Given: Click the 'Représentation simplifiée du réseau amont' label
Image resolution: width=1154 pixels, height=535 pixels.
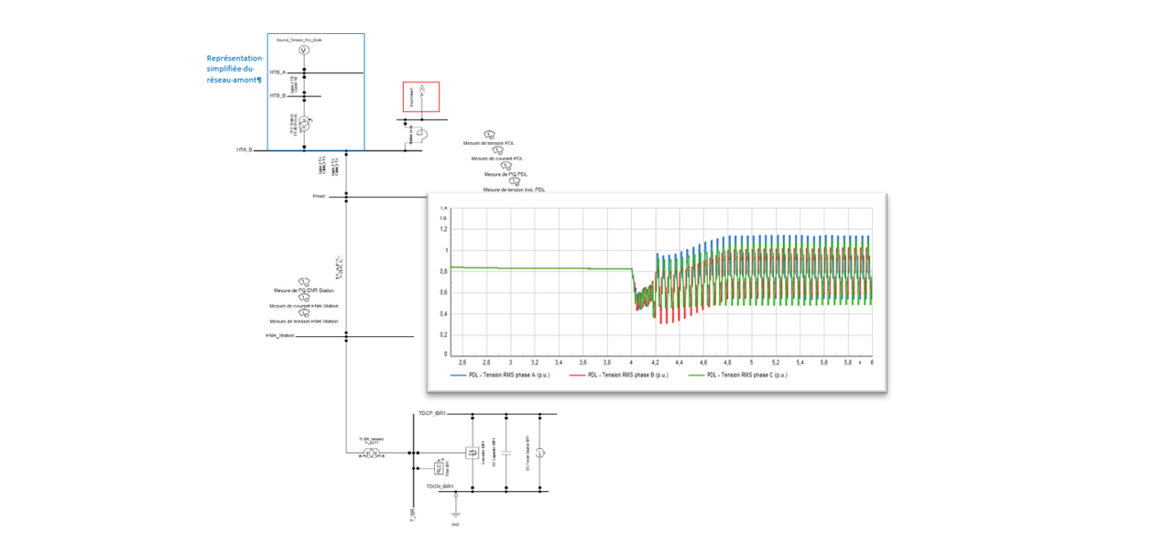Looking at the screenshot, I should click(234, 69).
